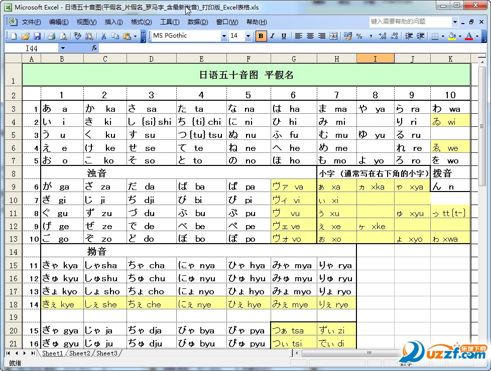
Task: Align text left in the cell
Action: [298, 36]
